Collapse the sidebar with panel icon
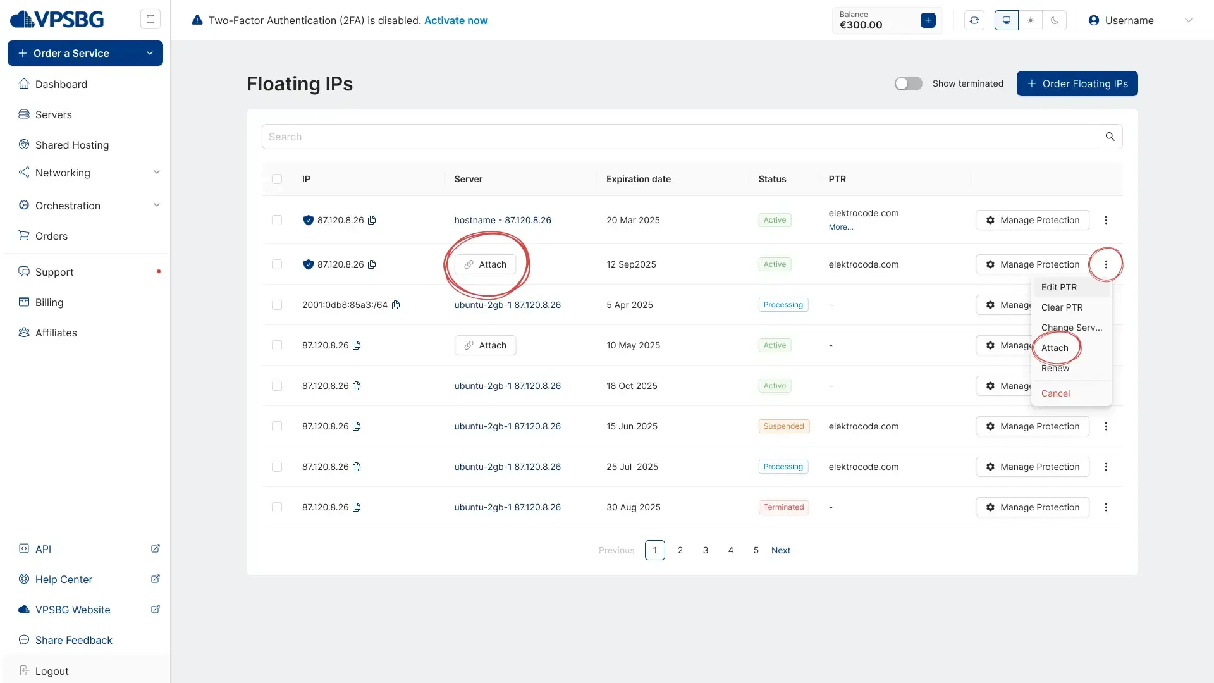Image resolution: width=1214 pixels, height=683 pixels. click(x=150, y=19)
